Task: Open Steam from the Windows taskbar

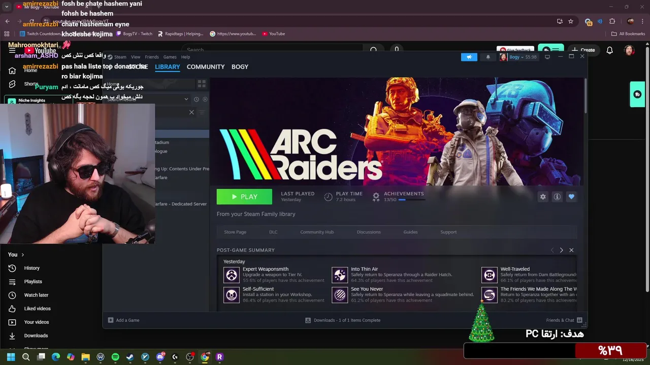Action: tap(130, 357)
